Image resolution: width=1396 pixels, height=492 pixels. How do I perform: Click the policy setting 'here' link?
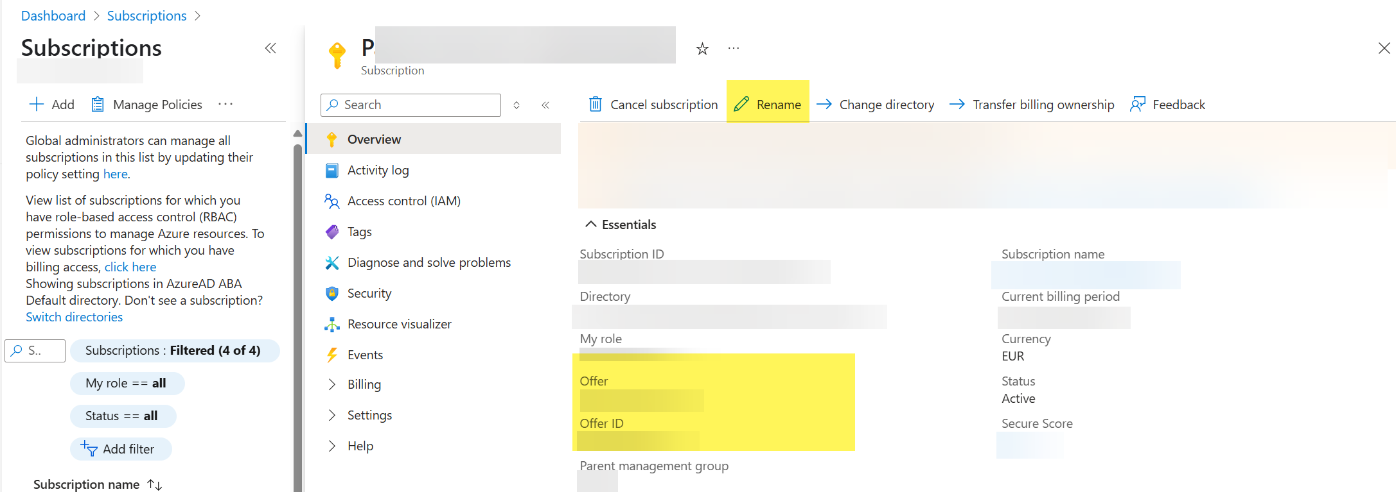click(x=116, y=174)
